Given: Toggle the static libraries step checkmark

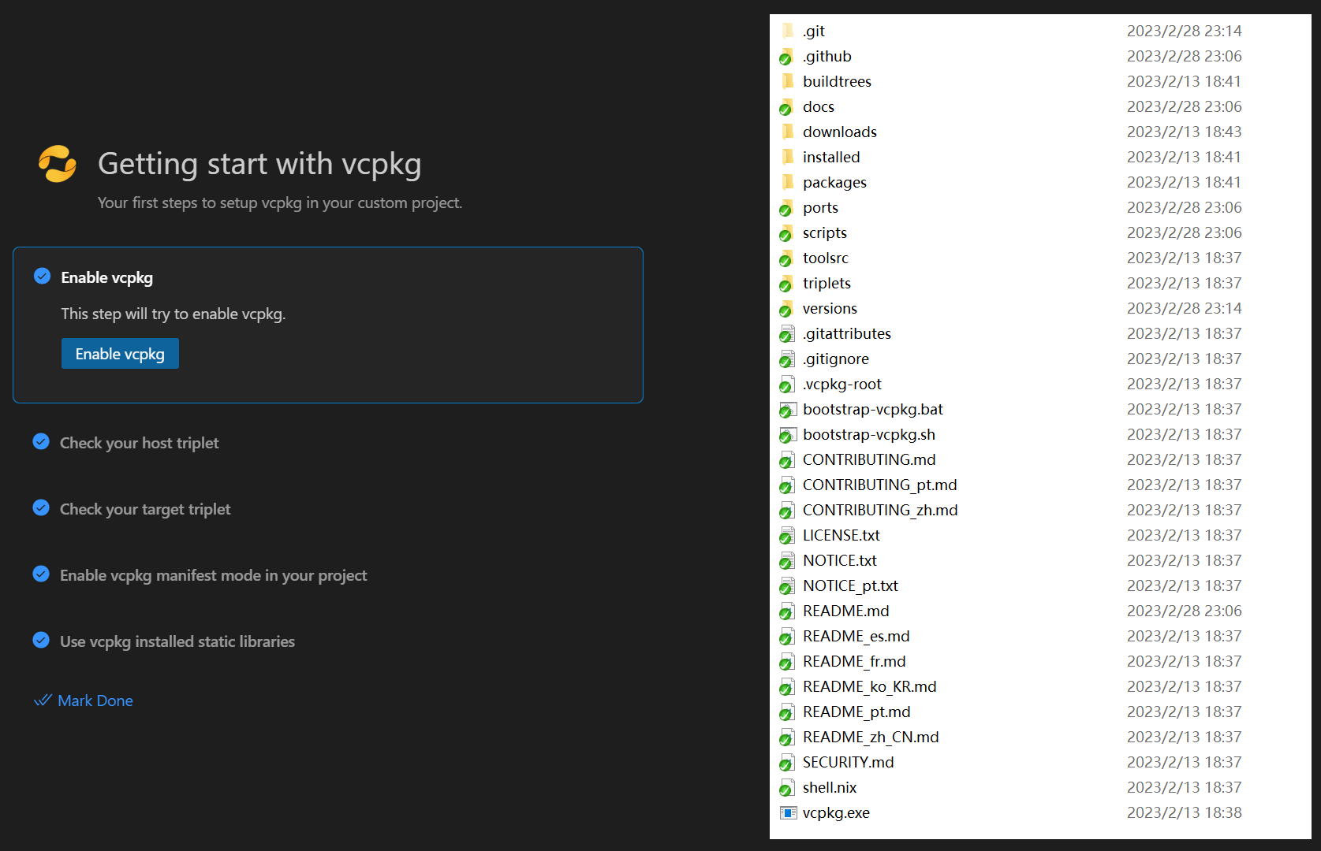Looking at the screenshot, I should (x=41, y=640).
